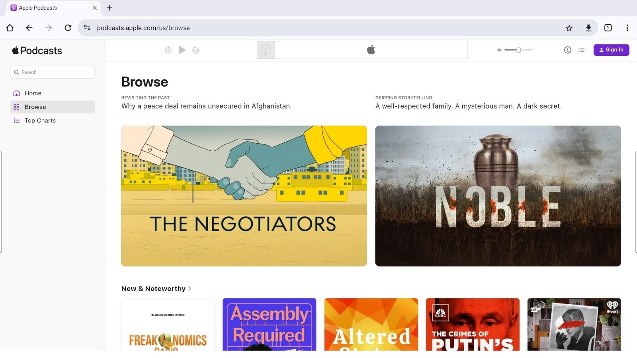Viewport: 637px width, 358px height.
Task: Click the play button in player
Action: pyautogui.click(x=182, y=50)
